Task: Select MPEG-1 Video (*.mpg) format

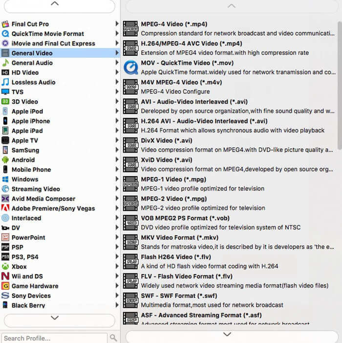Action: 229,184
